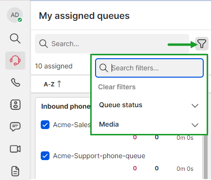The width and height of the screenshot is (211, 180).
Task: Click Acme-Support-phone-queue 0m 0s wait time
Action: (185, 169)
